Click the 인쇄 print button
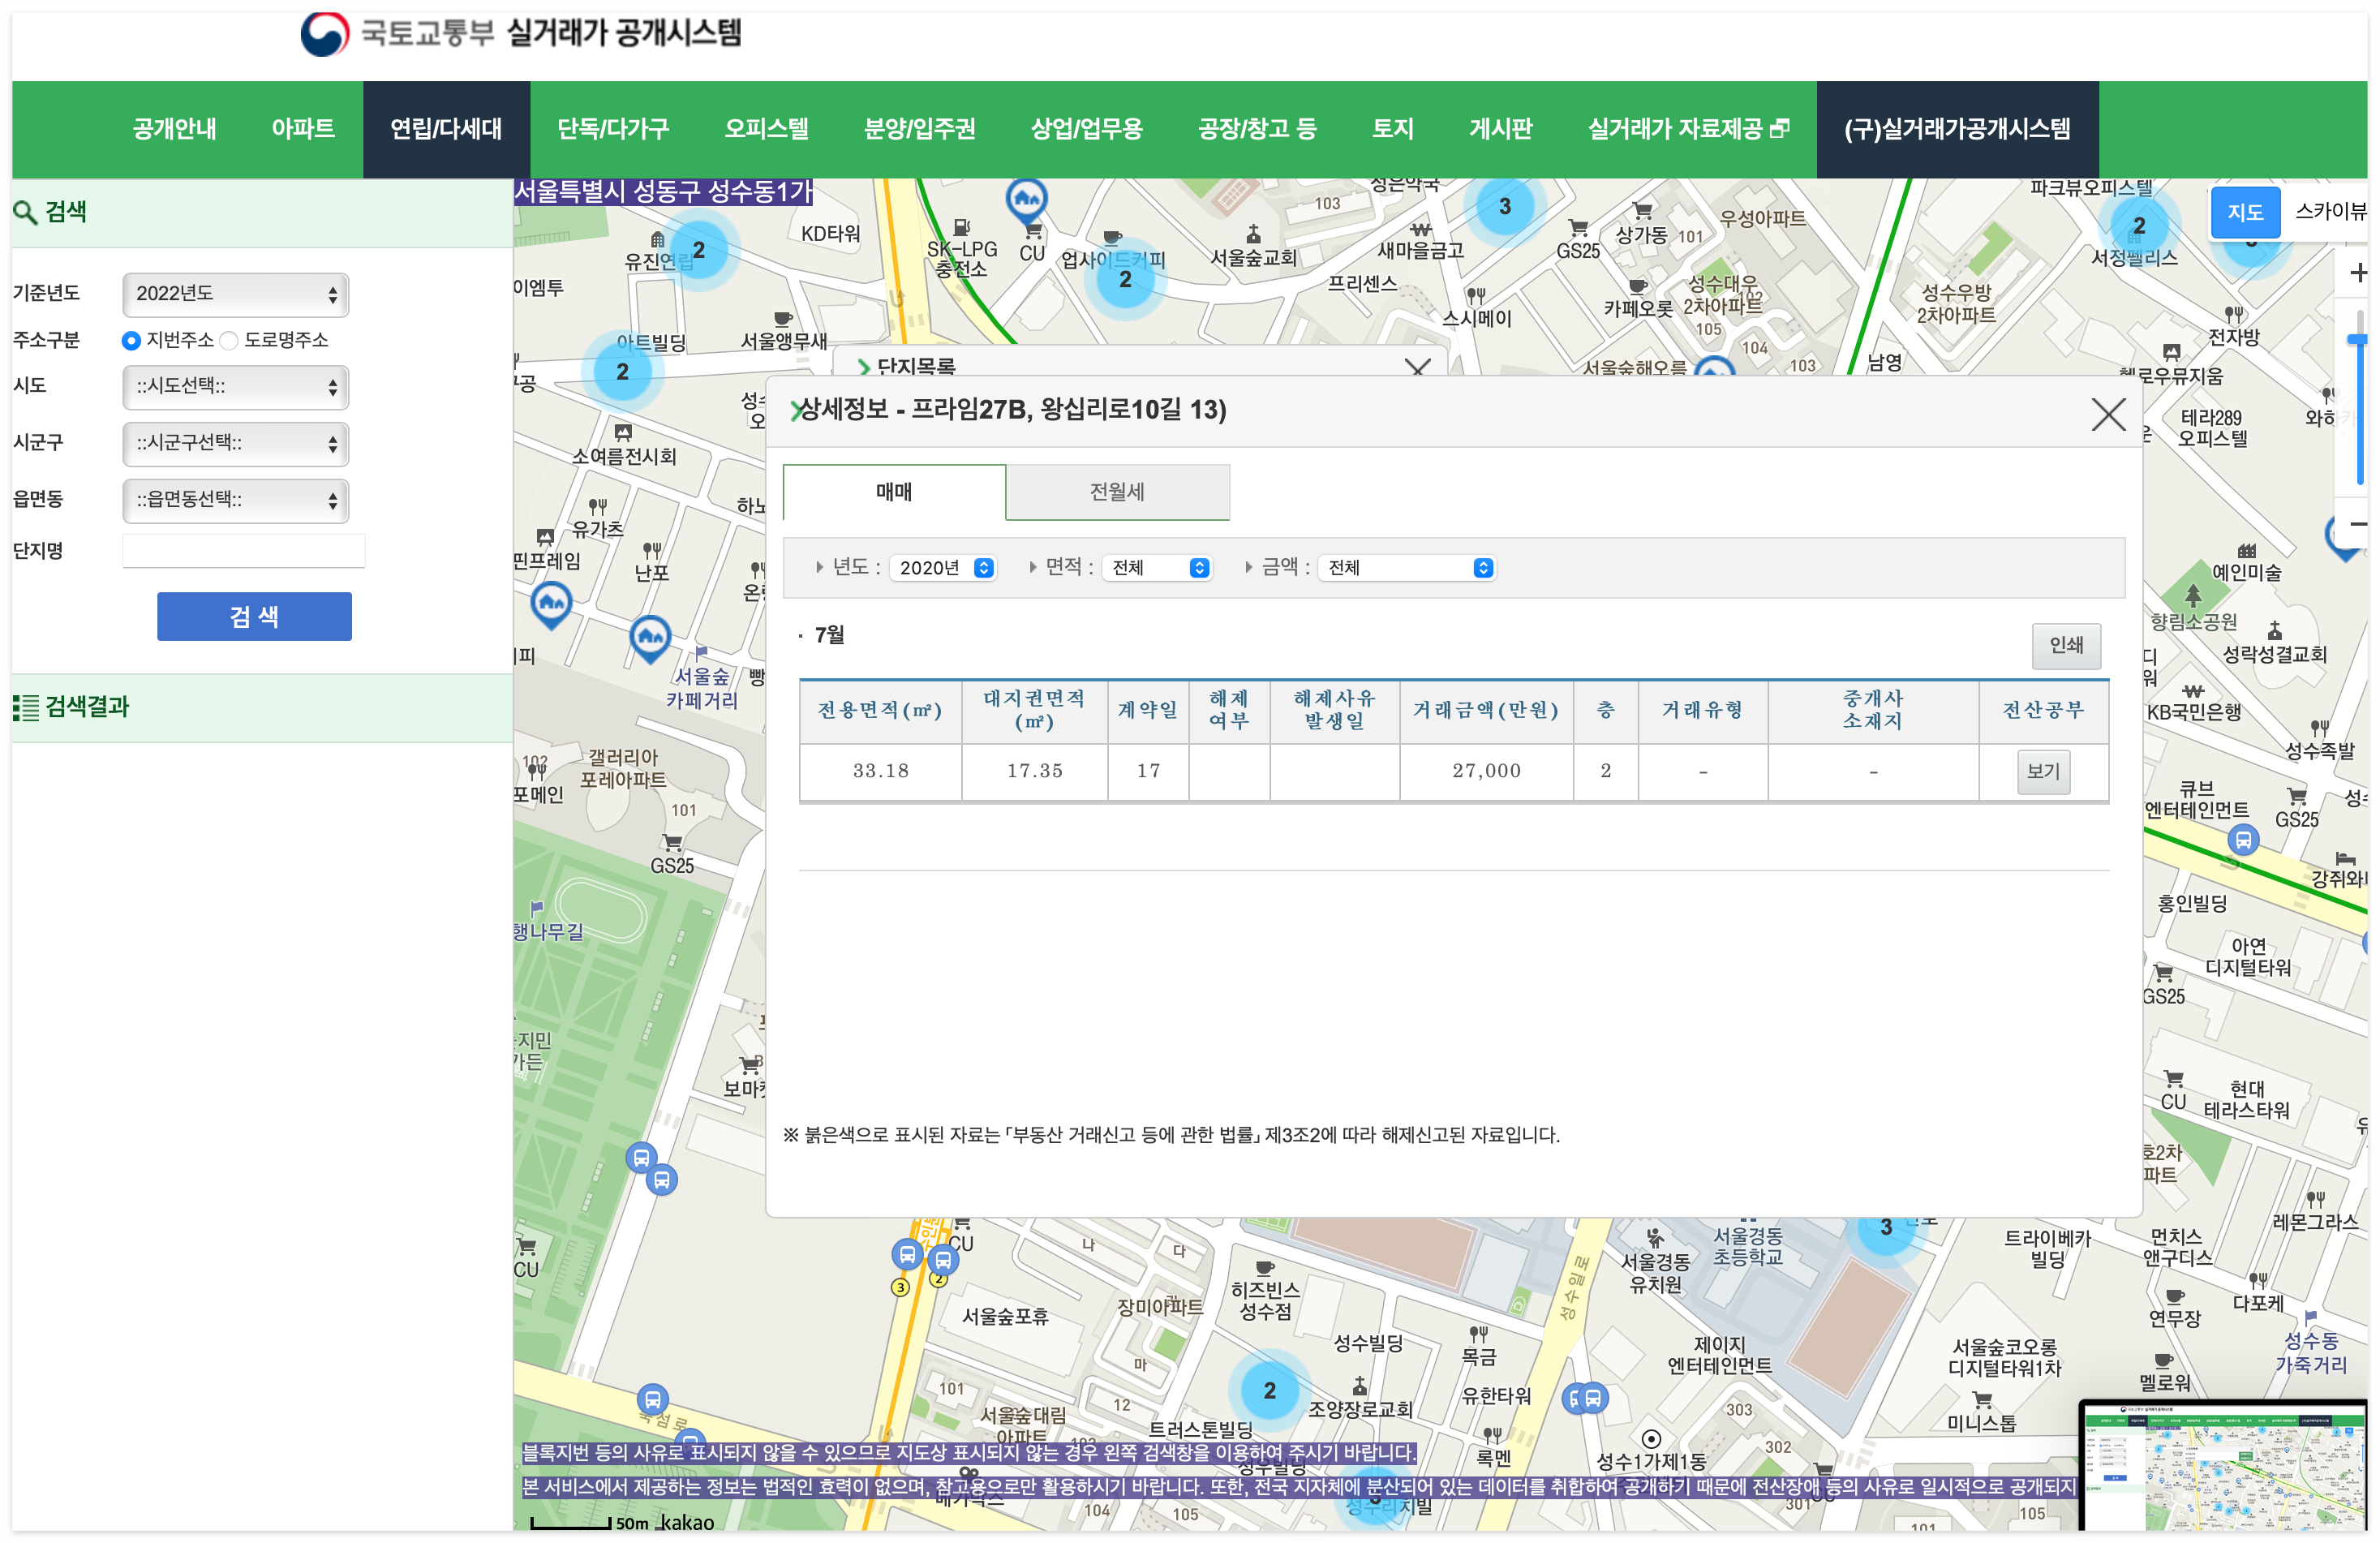Screen dimensions: 2380x1543 point(2066,645)
